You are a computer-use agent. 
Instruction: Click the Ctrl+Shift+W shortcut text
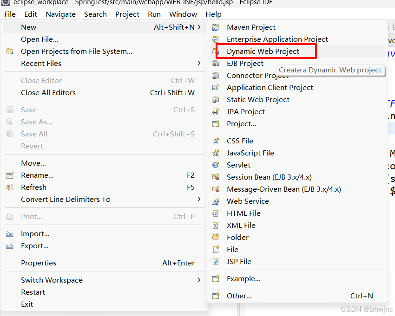coord(172,93)
